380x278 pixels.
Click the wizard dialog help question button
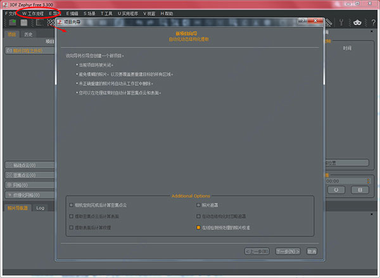click(x=303, y=21)
